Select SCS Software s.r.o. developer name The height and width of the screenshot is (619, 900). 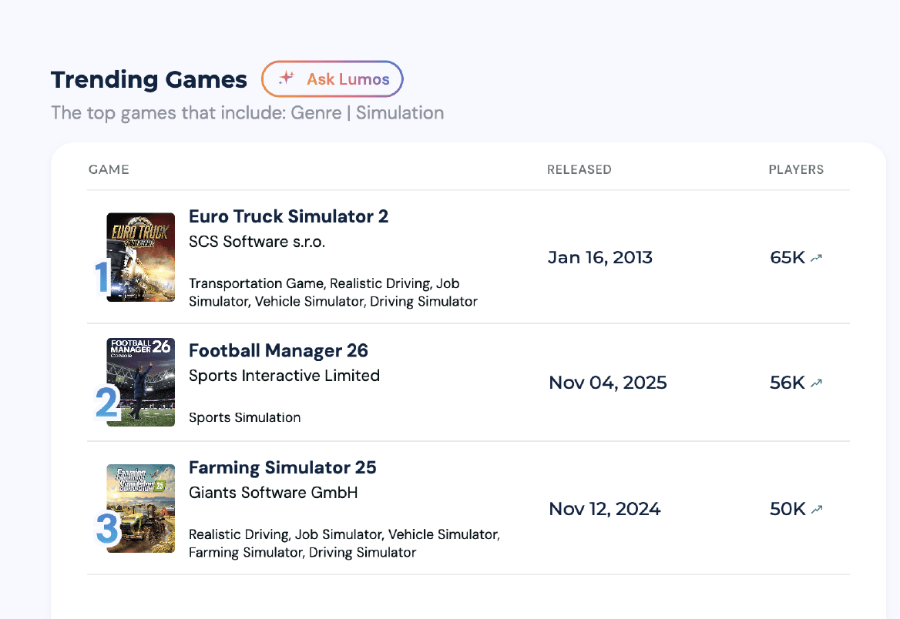(x=257, y=242)
